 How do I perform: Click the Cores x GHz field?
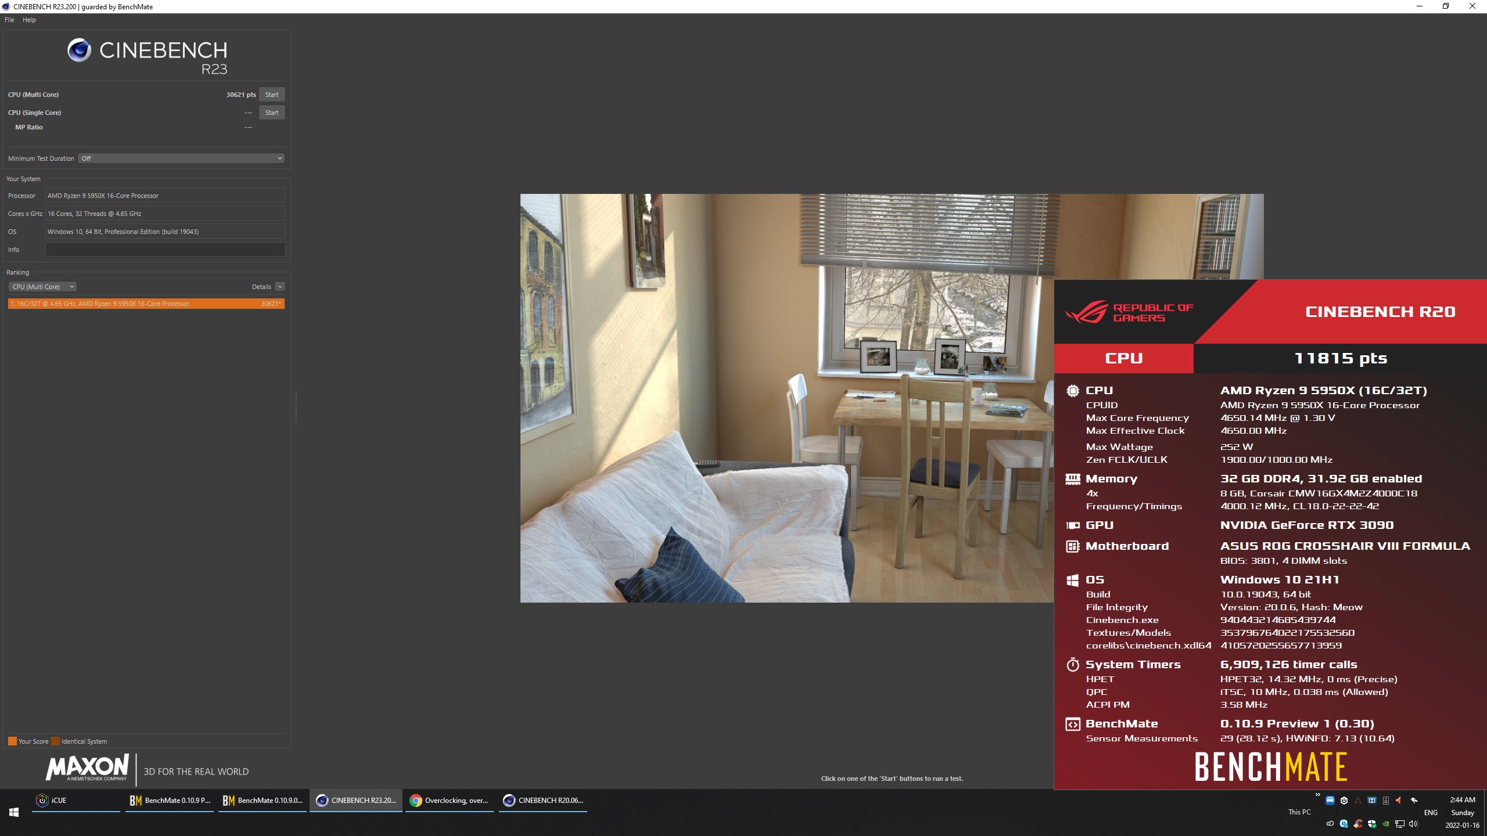165,214
